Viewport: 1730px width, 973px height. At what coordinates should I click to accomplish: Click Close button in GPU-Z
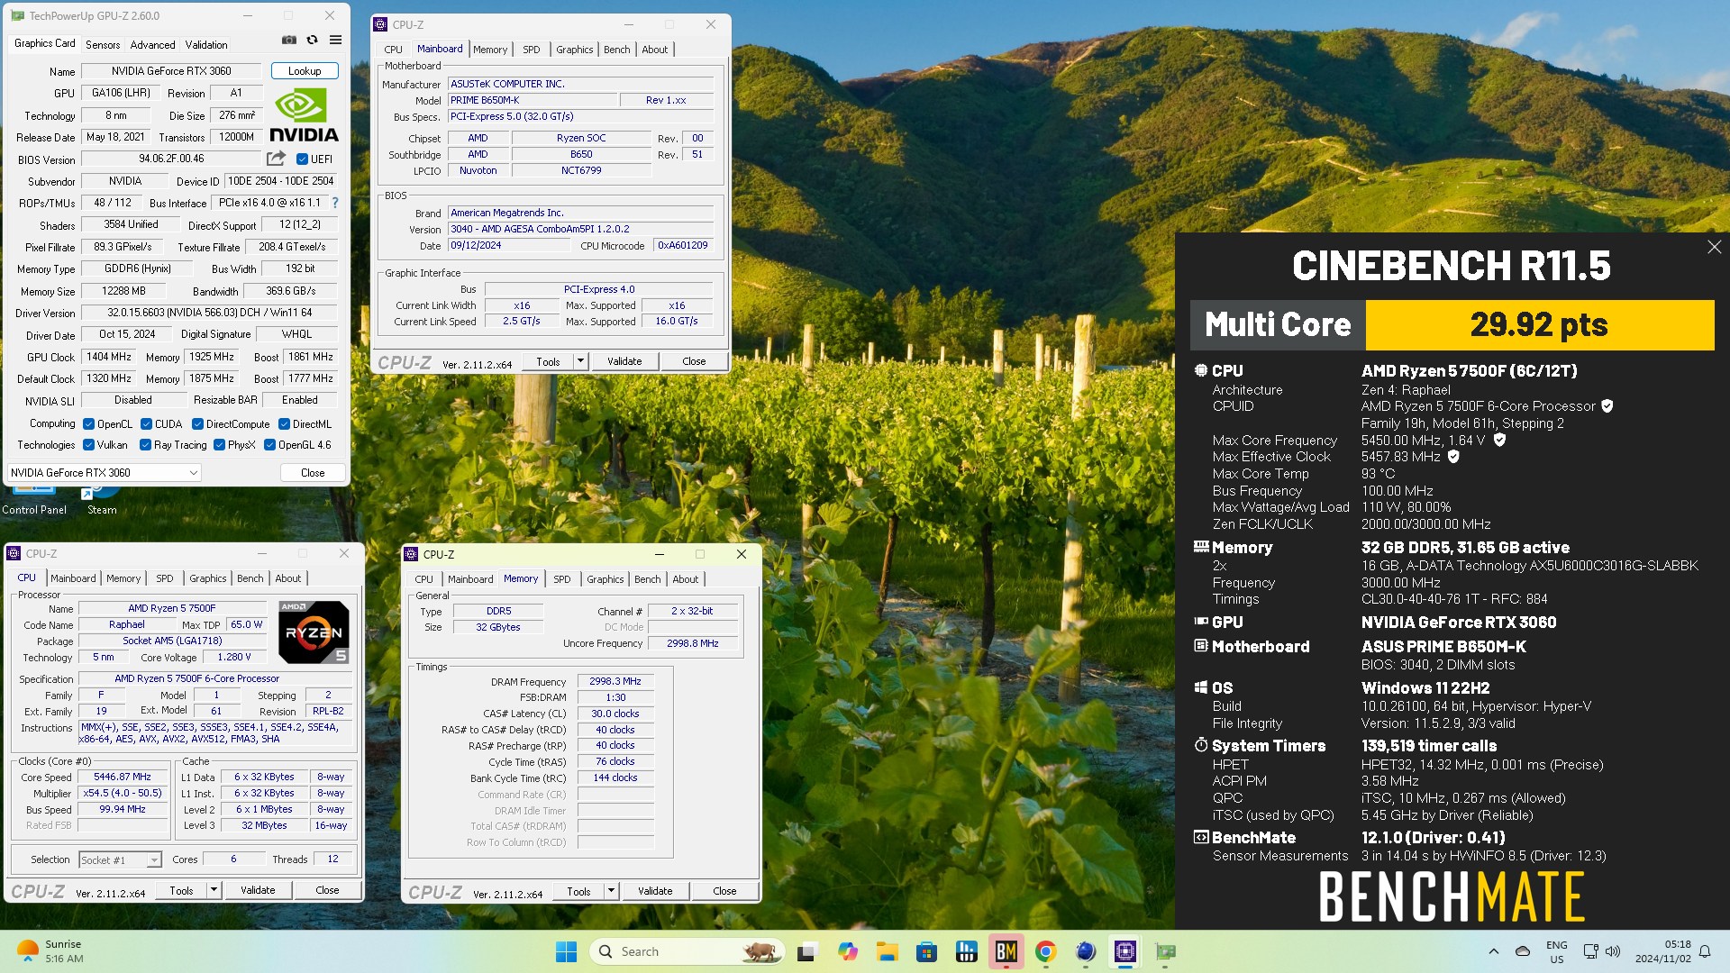point(313,473)
